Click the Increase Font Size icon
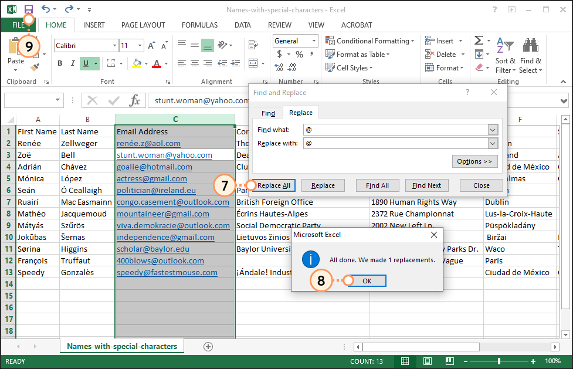The height and width of the screenshot is (369, 573). (151, 46)
